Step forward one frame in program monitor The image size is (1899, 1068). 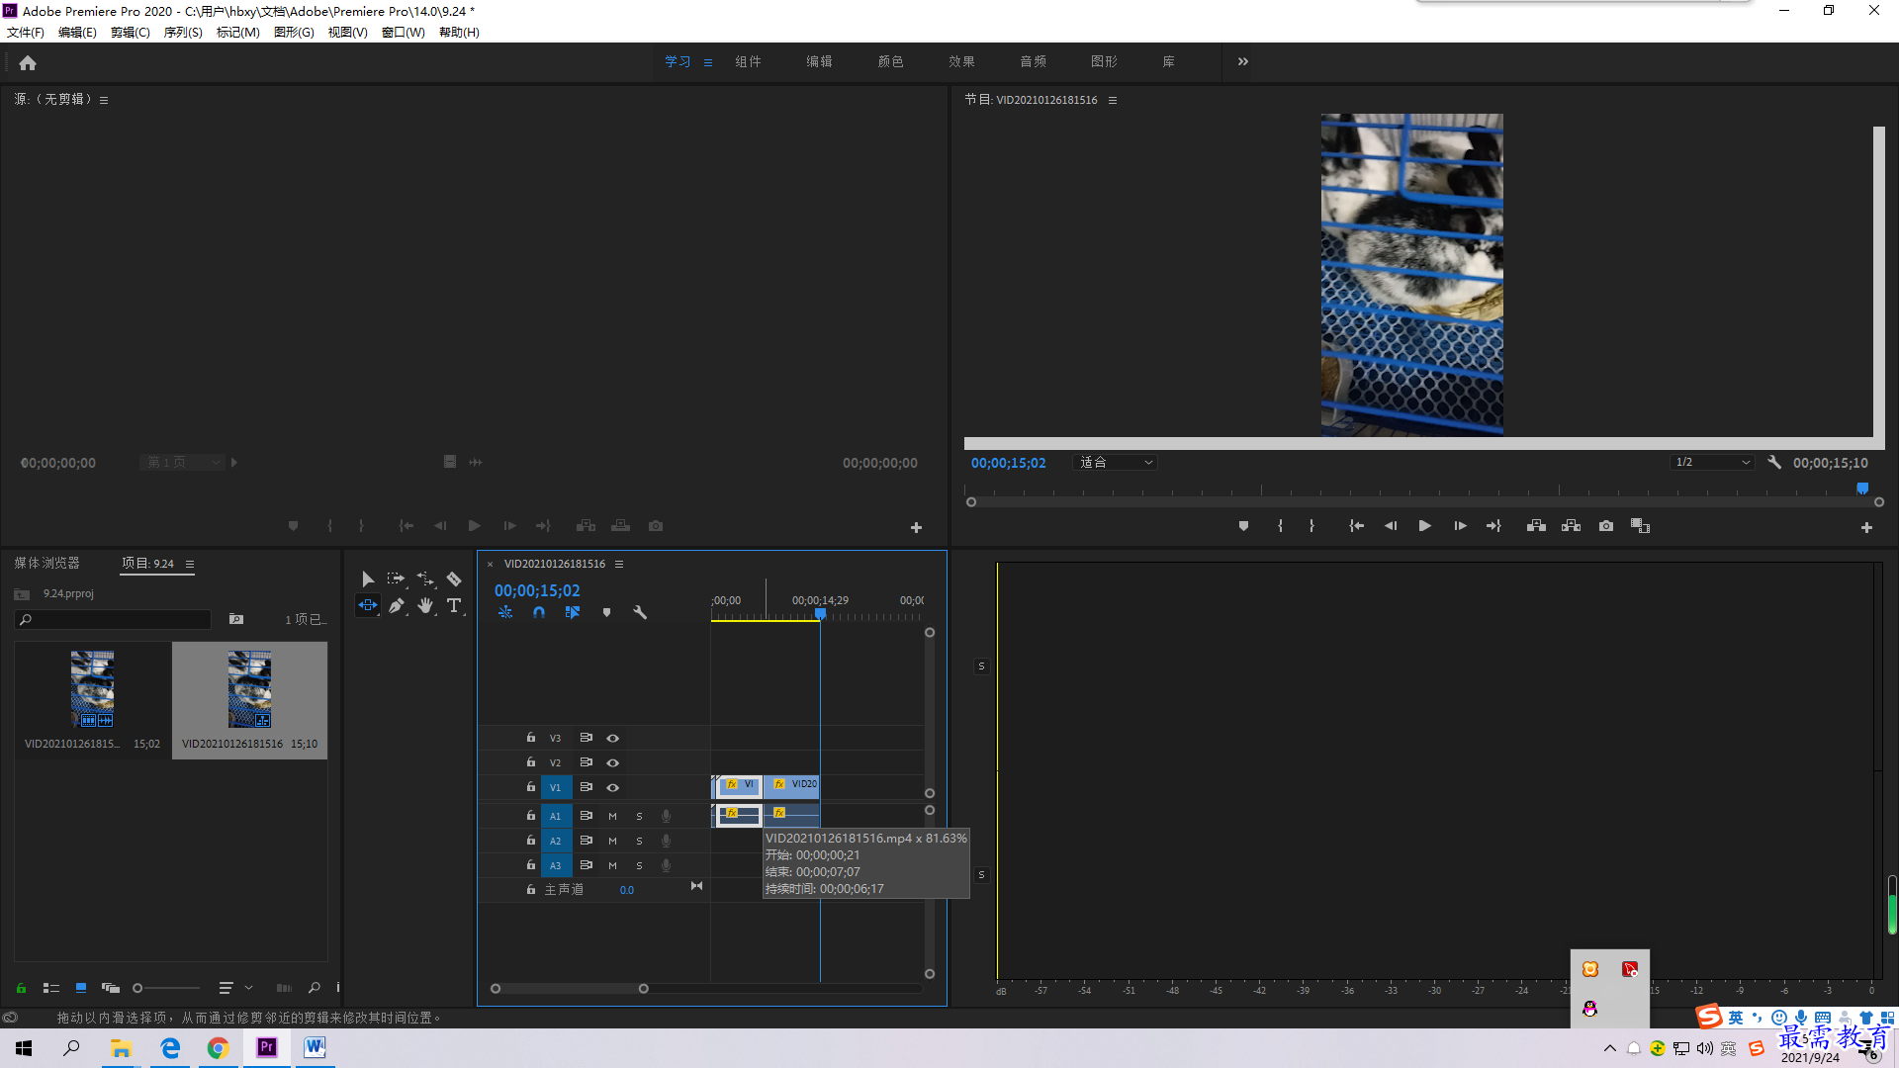1460,526
